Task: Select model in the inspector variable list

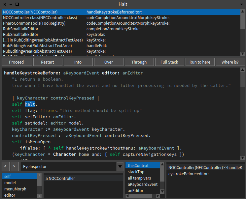Action: pyautogui.click(x=19, y=183)
